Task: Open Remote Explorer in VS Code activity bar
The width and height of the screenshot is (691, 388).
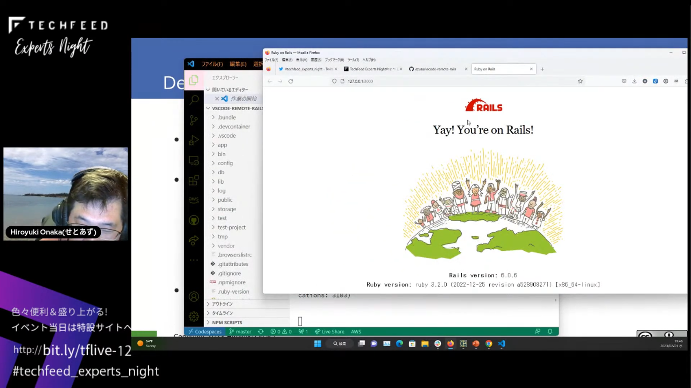Action: 194,160
